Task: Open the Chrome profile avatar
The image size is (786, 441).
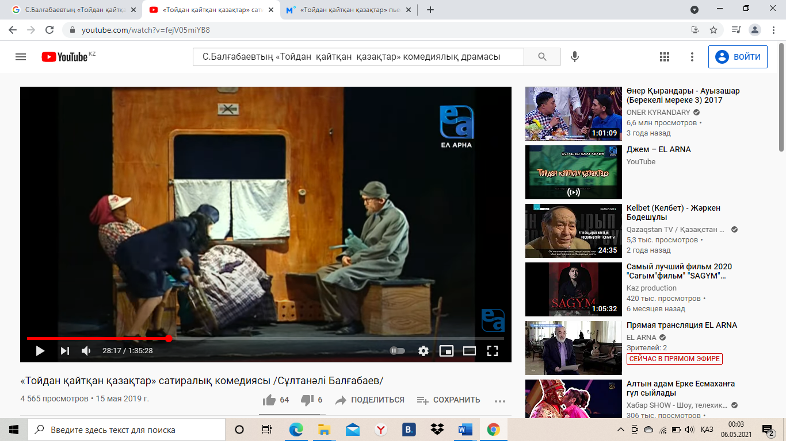Action: pos(754,30)
